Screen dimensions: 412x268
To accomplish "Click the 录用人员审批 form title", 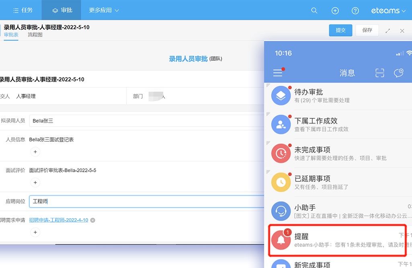I will 188,59.
